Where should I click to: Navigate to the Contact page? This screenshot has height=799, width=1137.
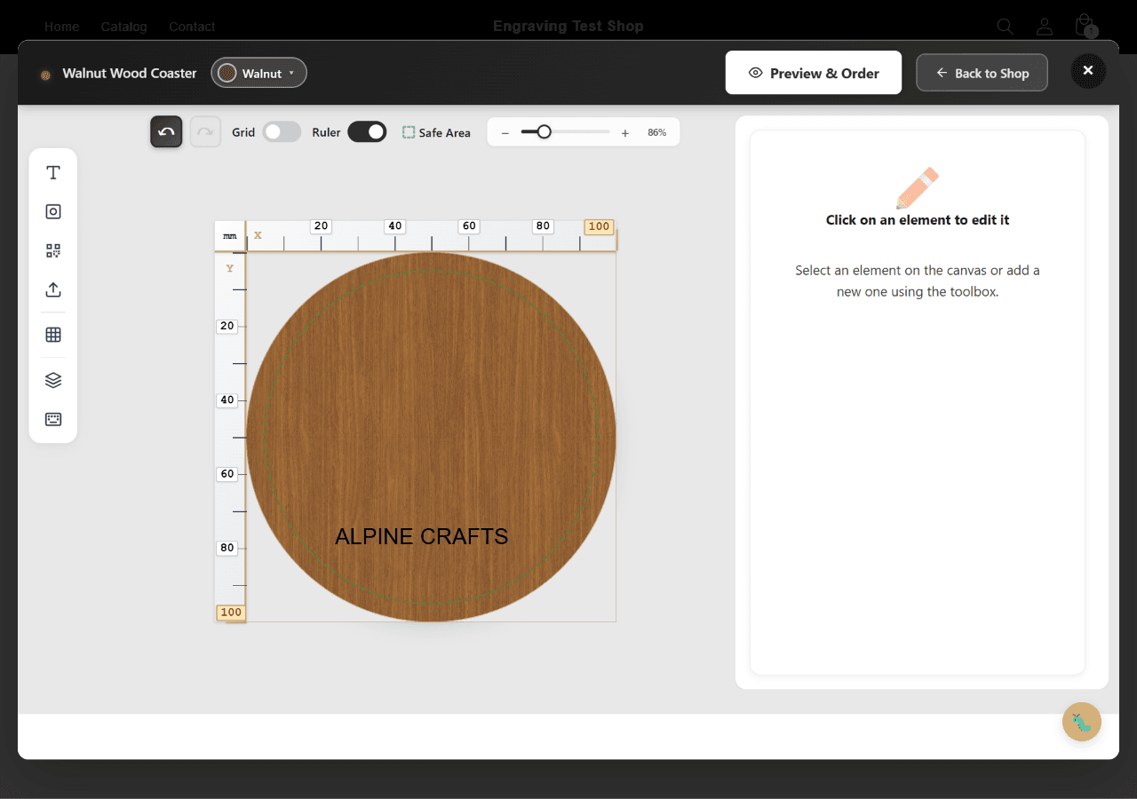point(192,27)
